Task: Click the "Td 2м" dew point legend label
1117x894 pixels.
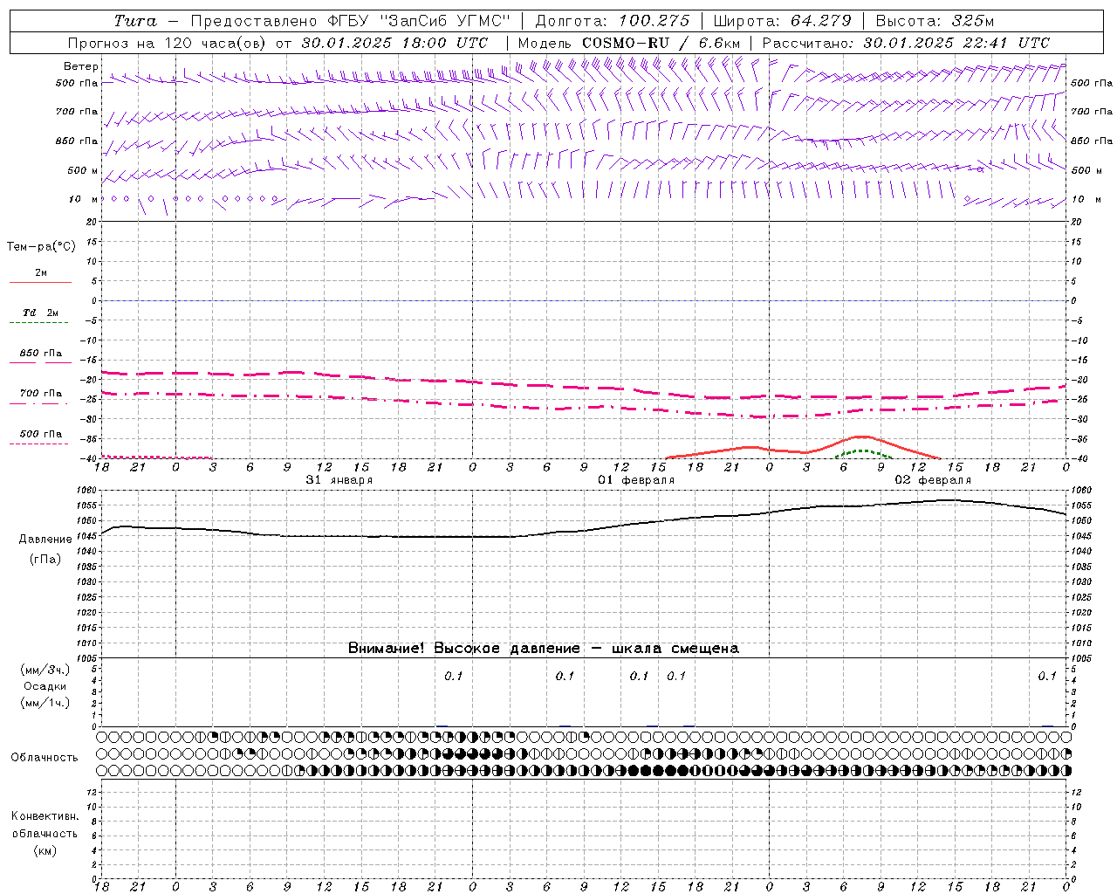Action: 41,313
